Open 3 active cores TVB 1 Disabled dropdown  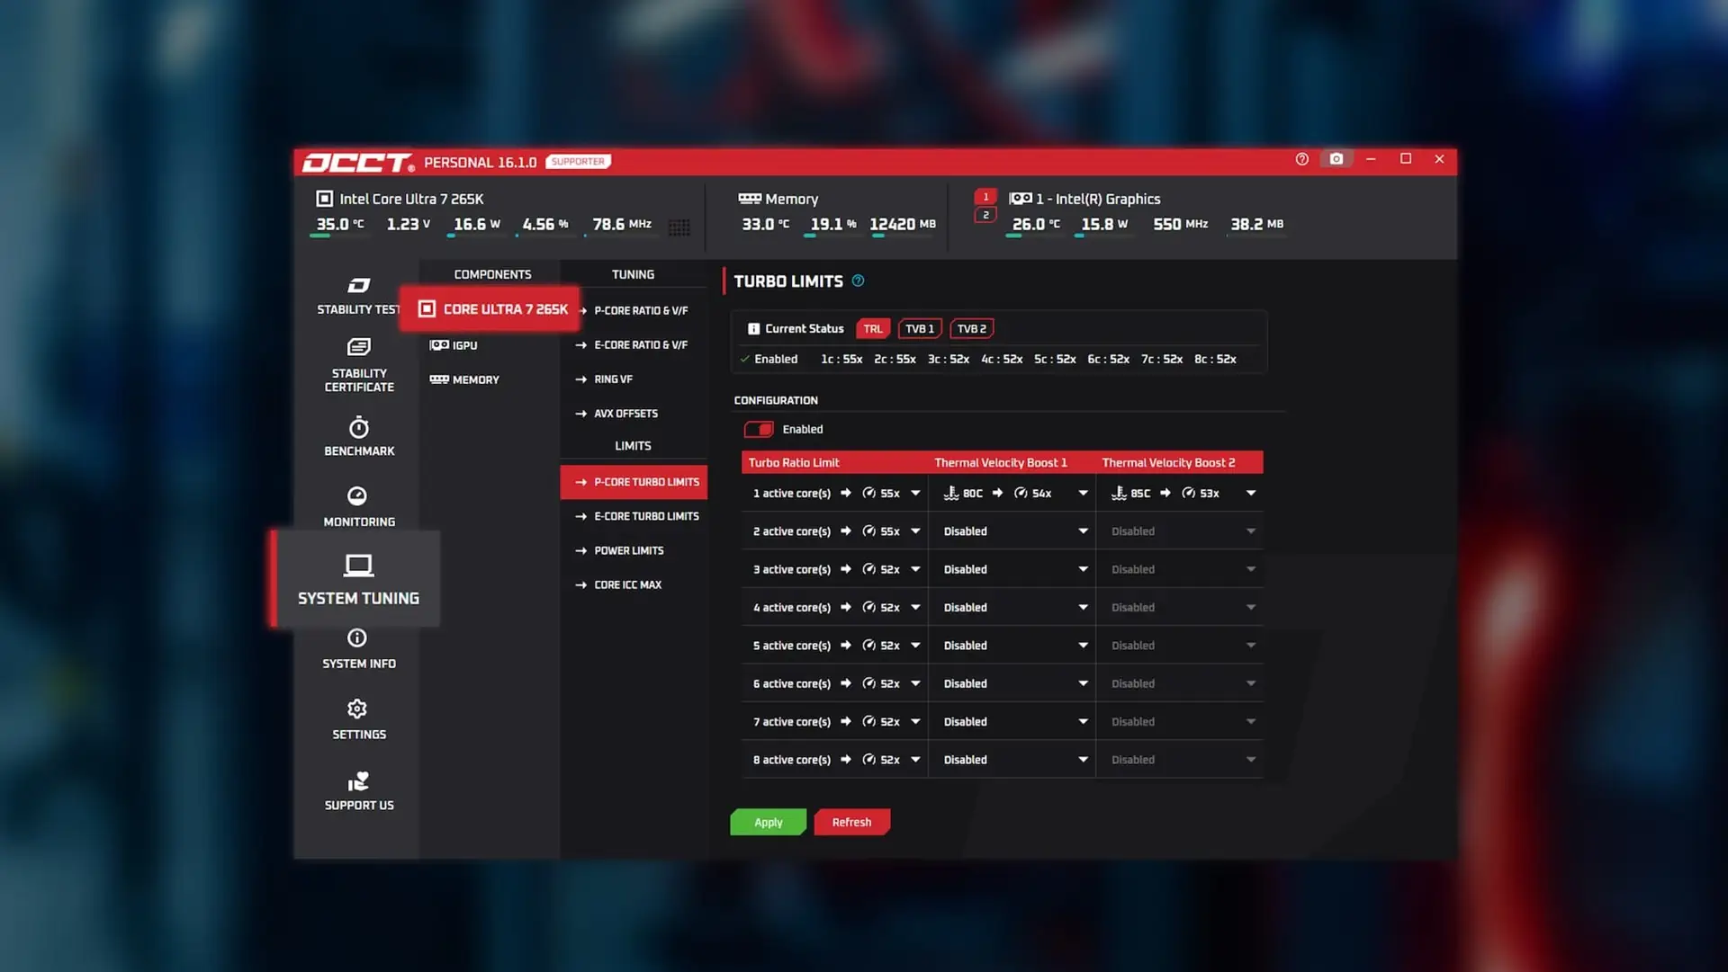click(x=1012, y=569)
